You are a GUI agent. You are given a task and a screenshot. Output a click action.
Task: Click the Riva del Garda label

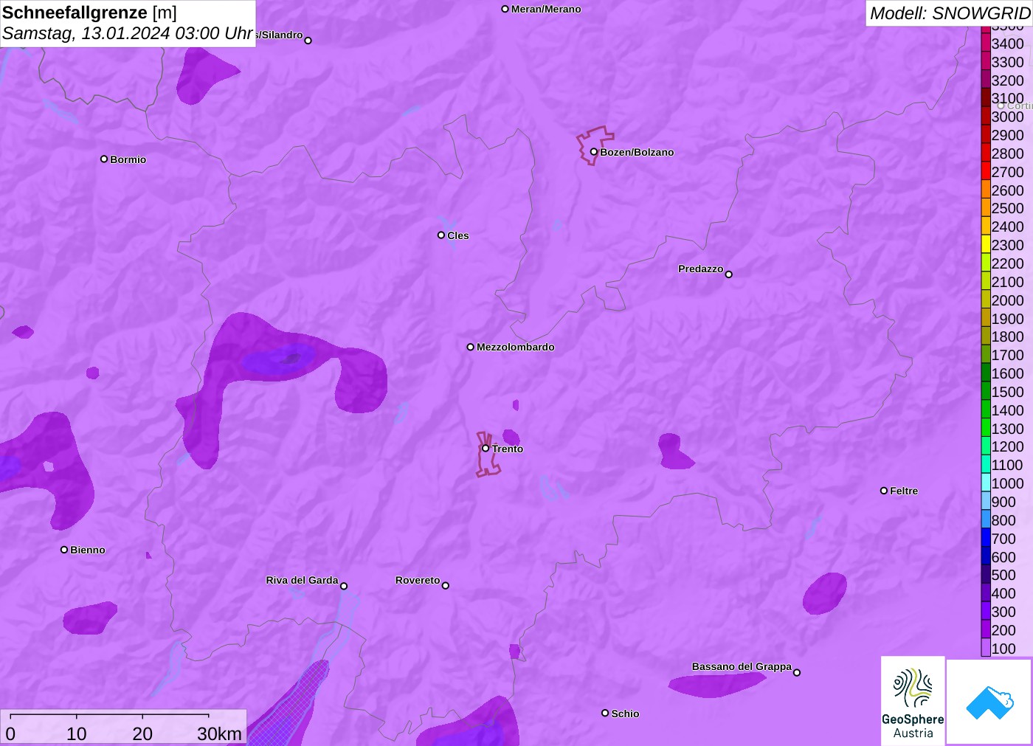[x=302, y=580]
